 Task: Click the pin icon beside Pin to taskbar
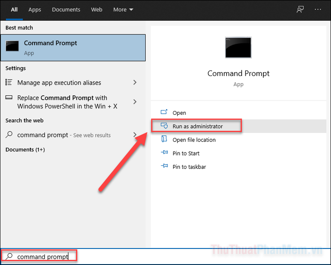coord(164,166)
